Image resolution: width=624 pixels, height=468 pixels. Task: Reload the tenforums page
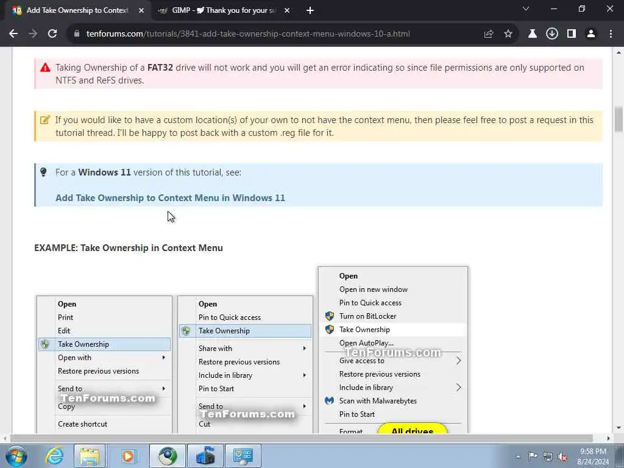click(52, 34)
